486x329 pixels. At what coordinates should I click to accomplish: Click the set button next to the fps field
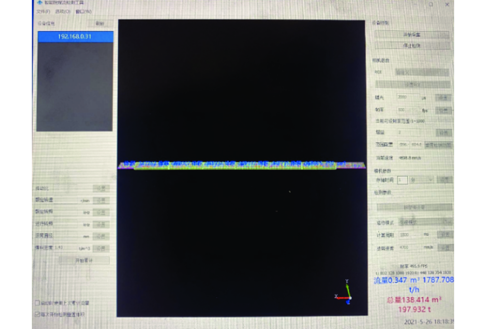coord(443,110)
